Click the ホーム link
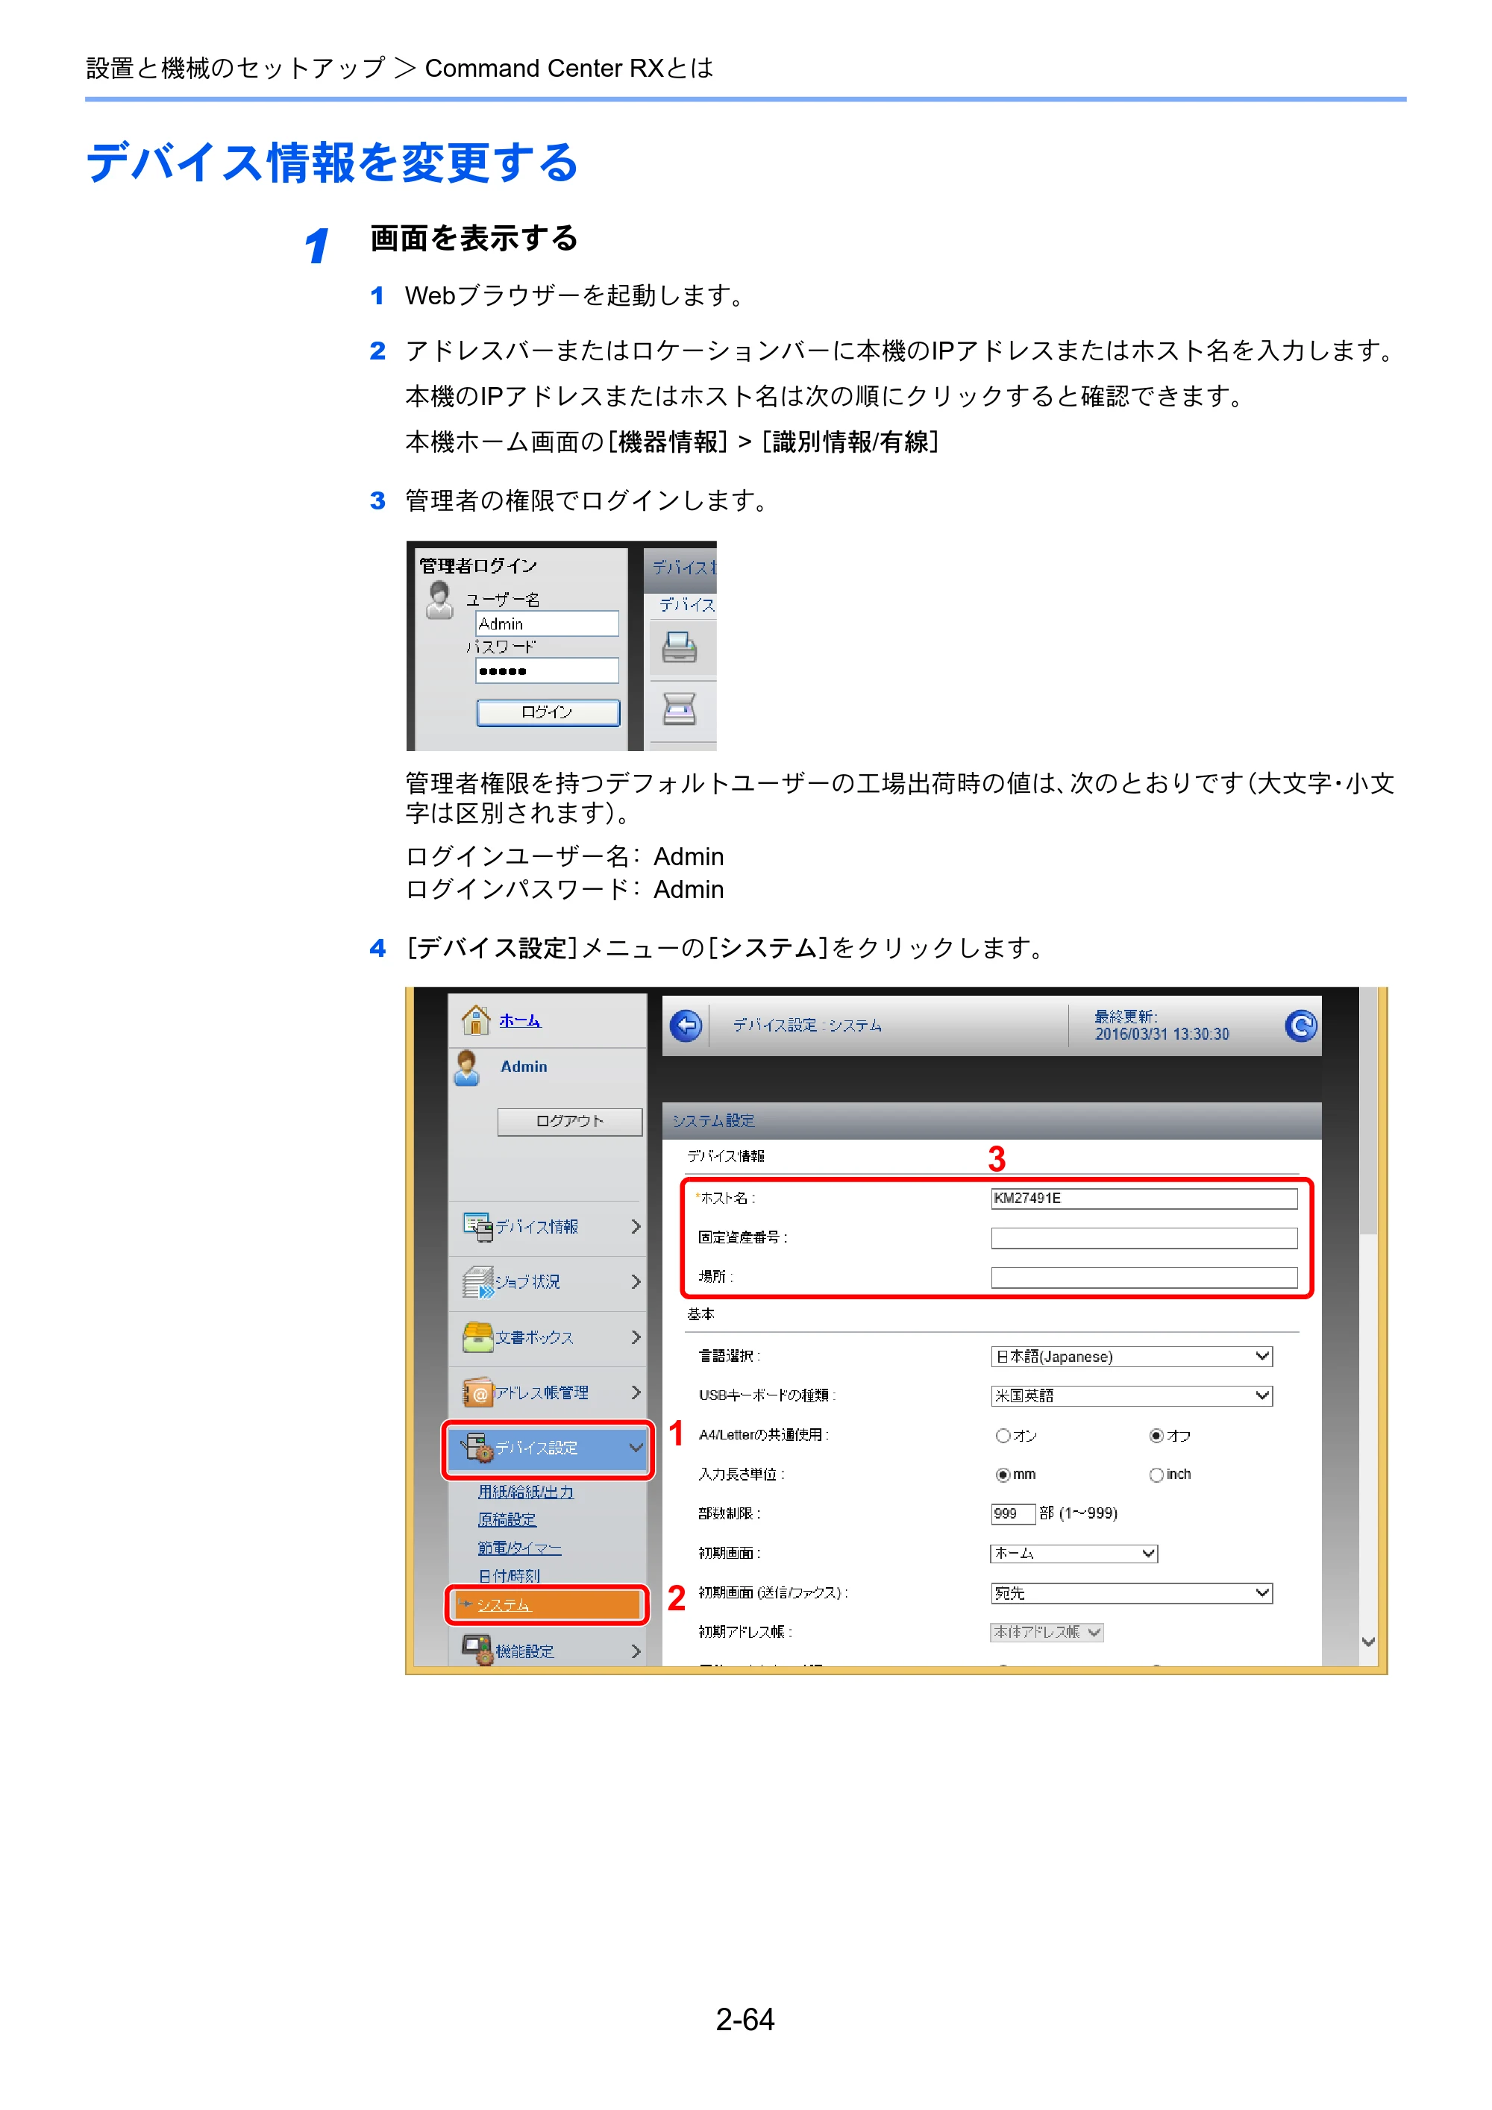Image resolution: width=1492 pixels, height=2110 pixels. [520, 1021]
